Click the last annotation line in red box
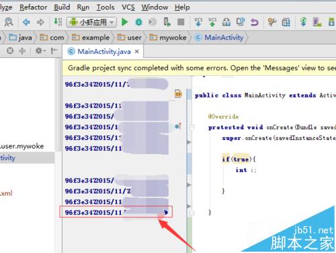 click(116, 212)
